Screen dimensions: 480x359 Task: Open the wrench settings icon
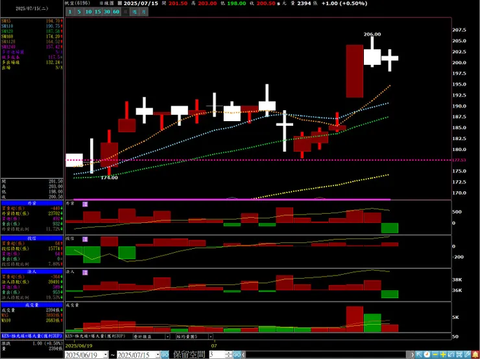pyautogui.click(x=467, y=354)
